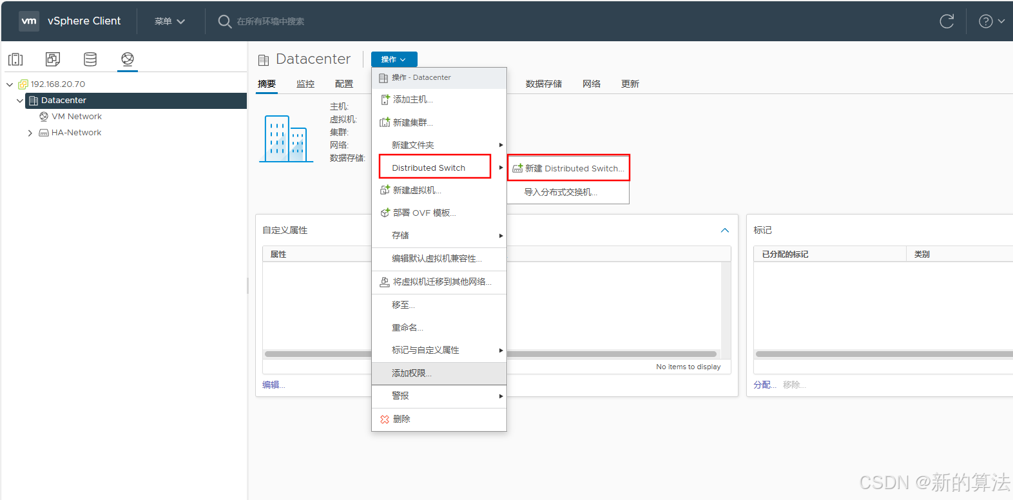This screenshot has width=1013, height=500.
Task: Click the search magnifier icon
Action: 225,21
